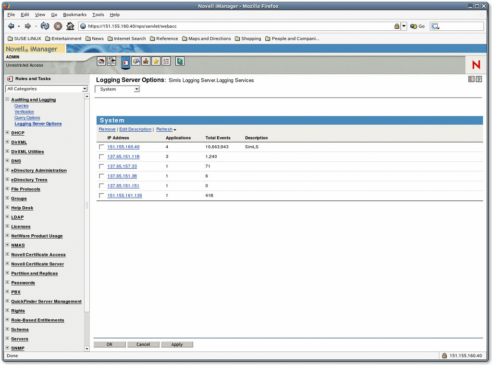
Task: Check the box for 137.65.157.33
Action: click(101, 166)
